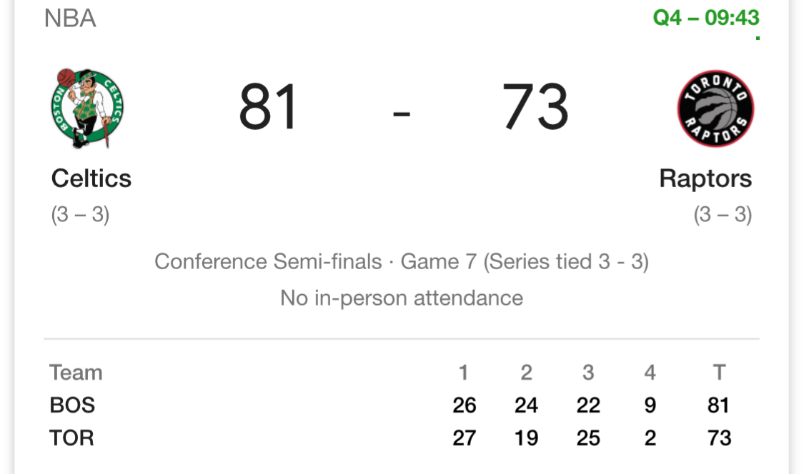The height and width of the screenshot is (474, 804).
Task: Open the Celtics team name link
Action: [x=91, y=178]
